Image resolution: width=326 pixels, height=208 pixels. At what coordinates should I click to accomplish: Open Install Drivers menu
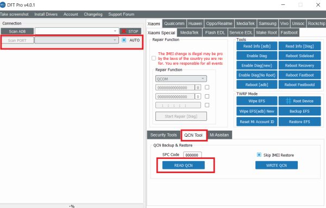[46, 14]
